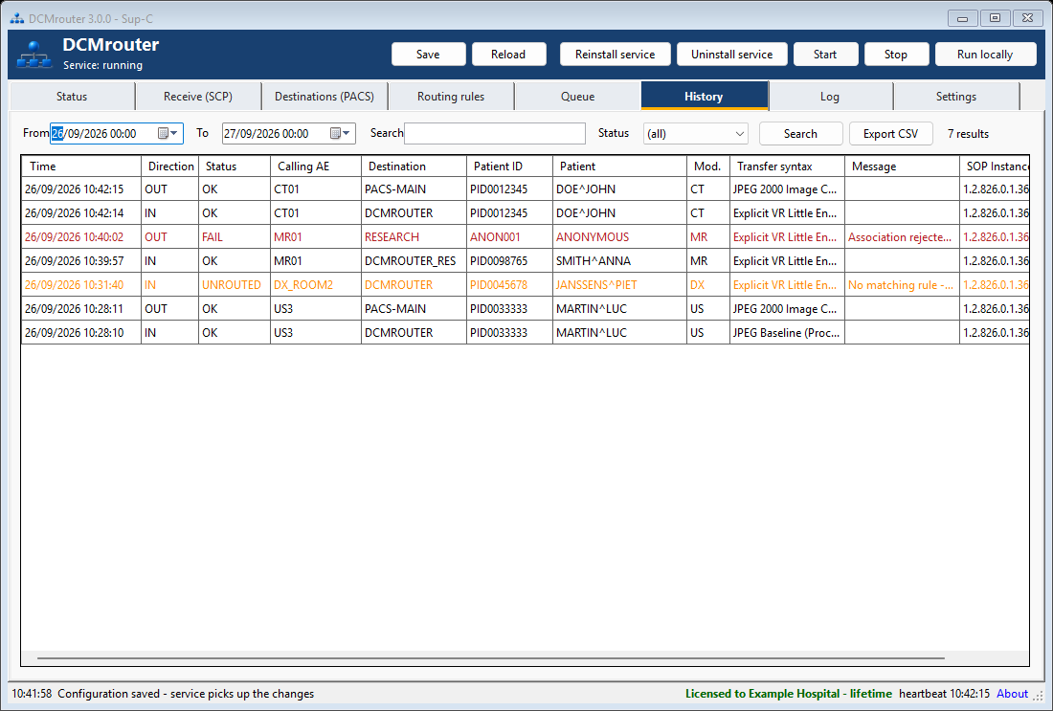Click the Mod. column header

pyautogui.click(x=708, y=167)
